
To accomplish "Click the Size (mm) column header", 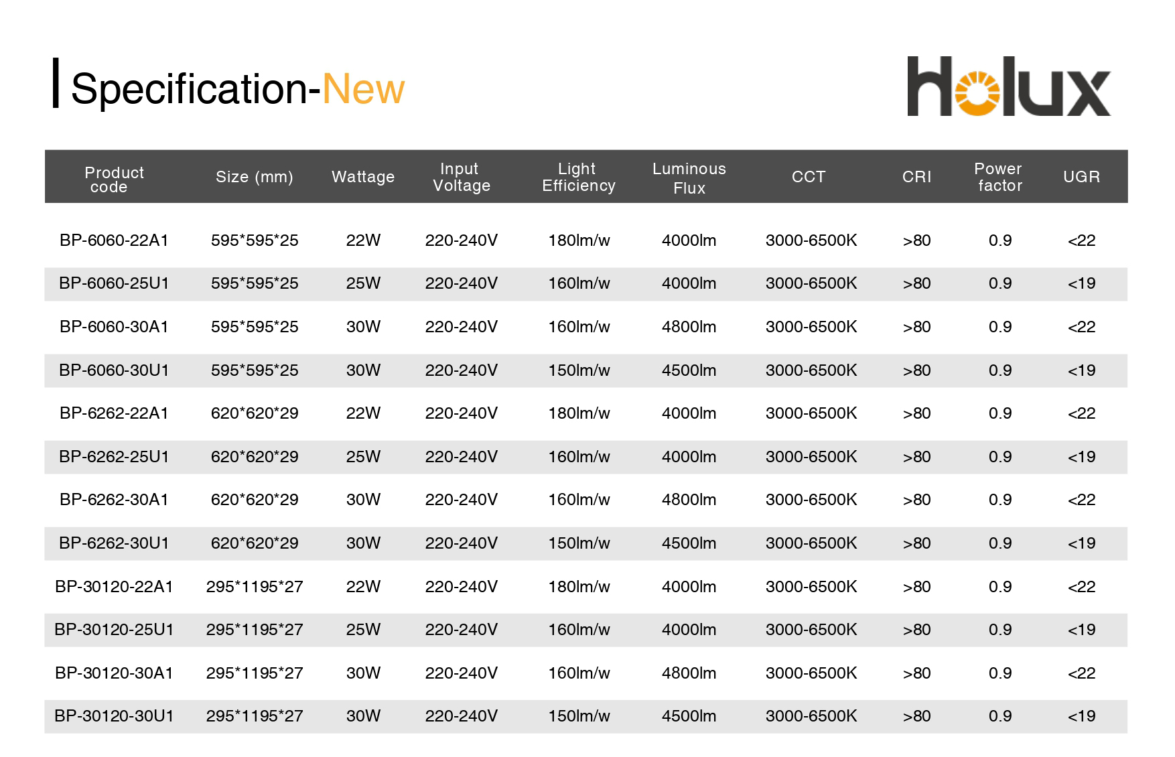I will tap(254, 177).
